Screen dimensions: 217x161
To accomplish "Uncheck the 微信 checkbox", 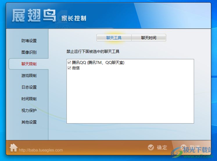I will 69,68.
